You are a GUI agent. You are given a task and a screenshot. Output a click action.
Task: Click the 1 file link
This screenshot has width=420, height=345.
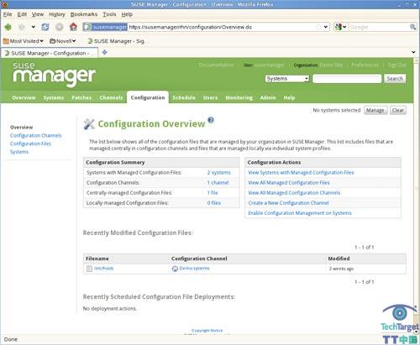pos(213,193)
